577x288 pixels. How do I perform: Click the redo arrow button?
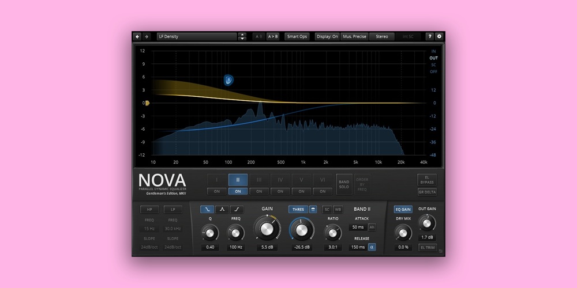pos(147,36)
